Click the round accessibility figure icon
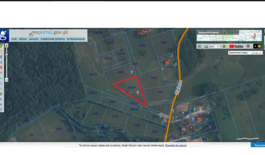The height and width of the screenshot is (155, 265). point(248,46)
